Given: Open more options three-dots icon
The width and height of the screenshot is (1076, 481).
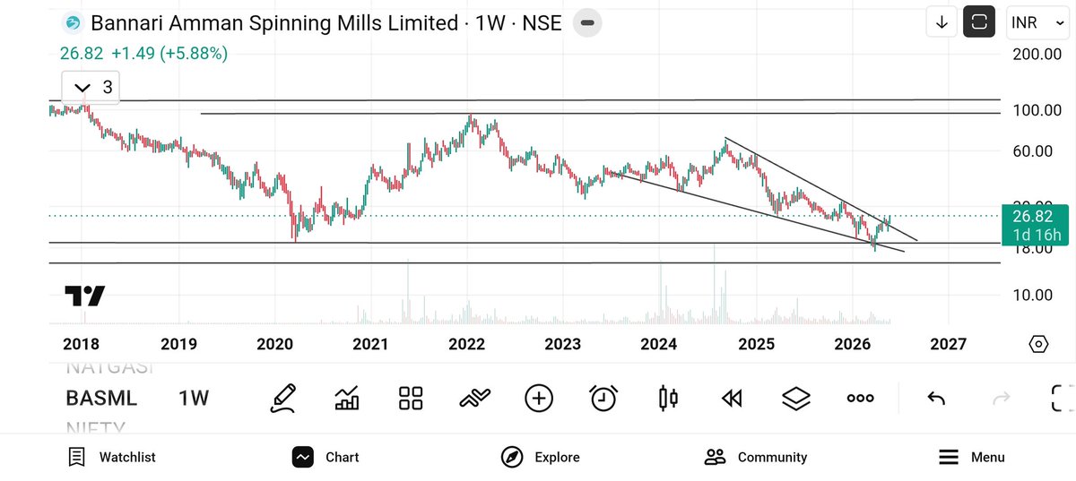Looking at the screenshot, I should point(861,399).
